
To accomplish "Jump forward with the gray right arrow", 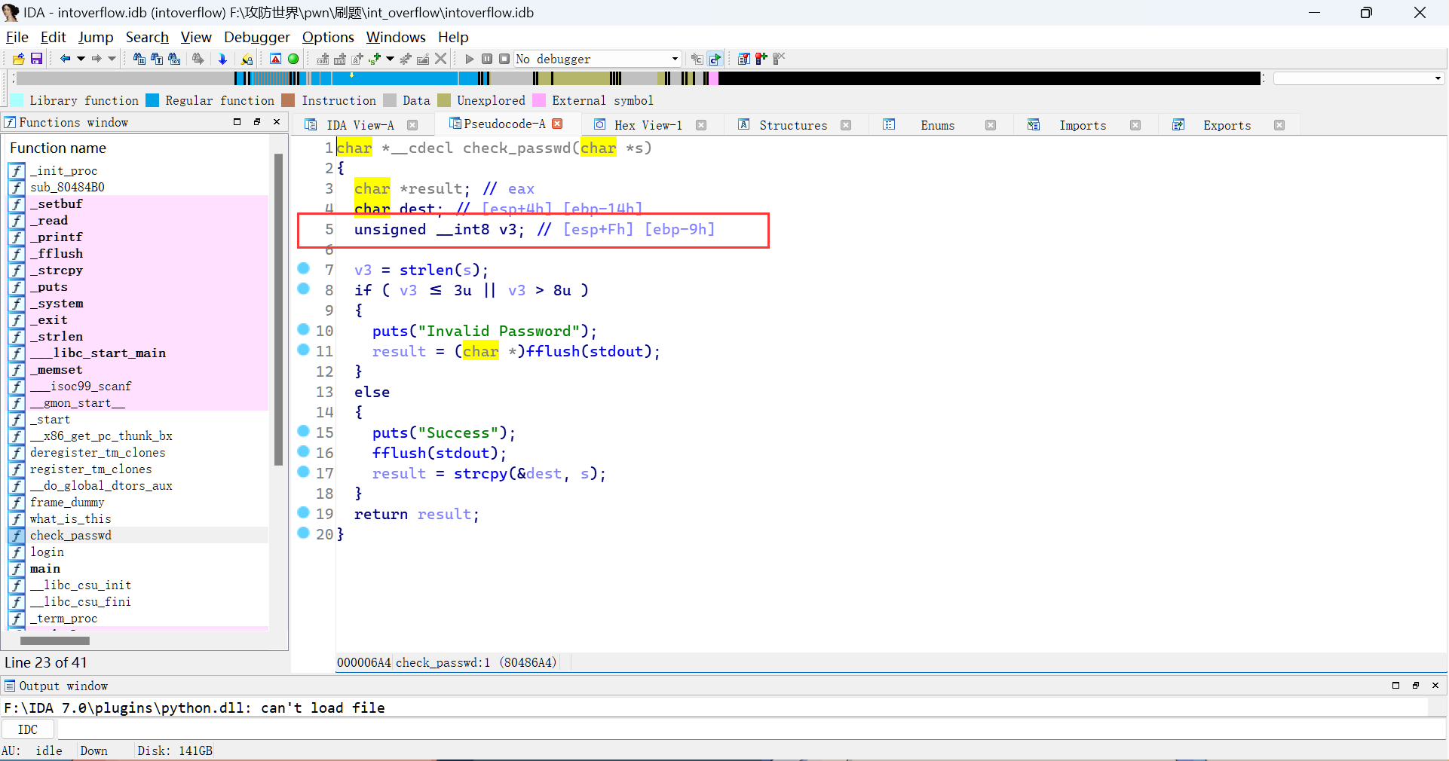I will [96, 59].
